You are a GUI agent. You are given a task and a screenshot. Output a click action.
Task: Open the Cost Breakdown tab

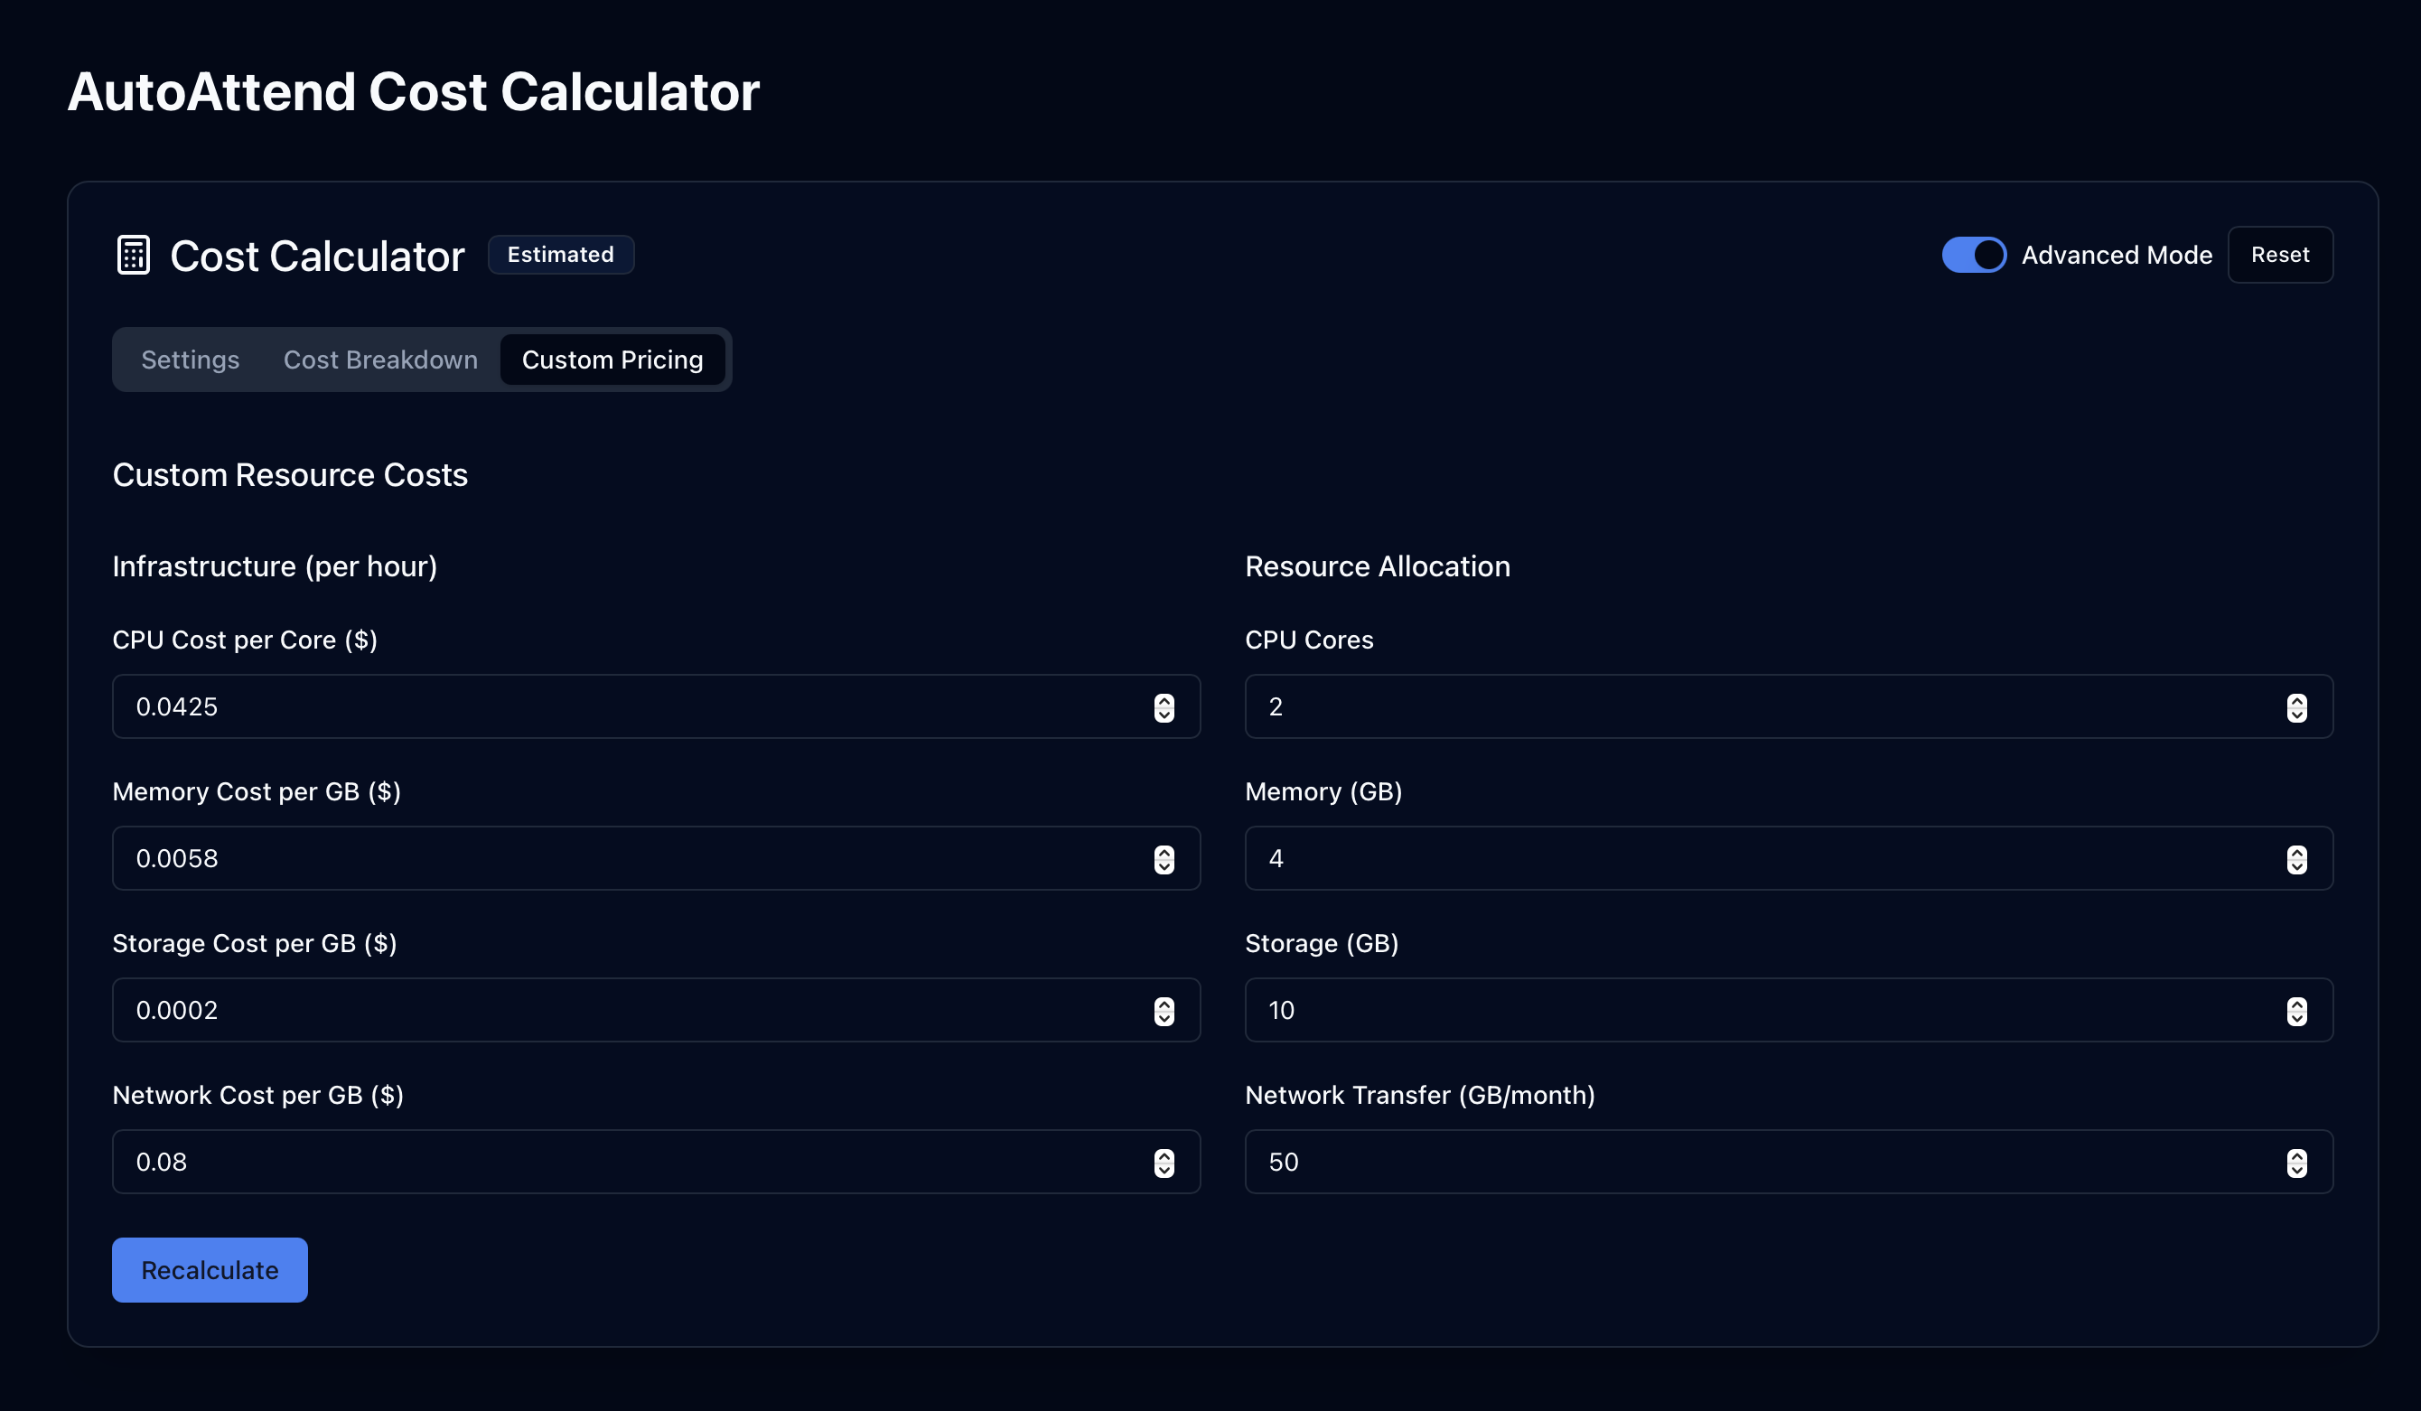pyautogui.click(x=380, y=360)
